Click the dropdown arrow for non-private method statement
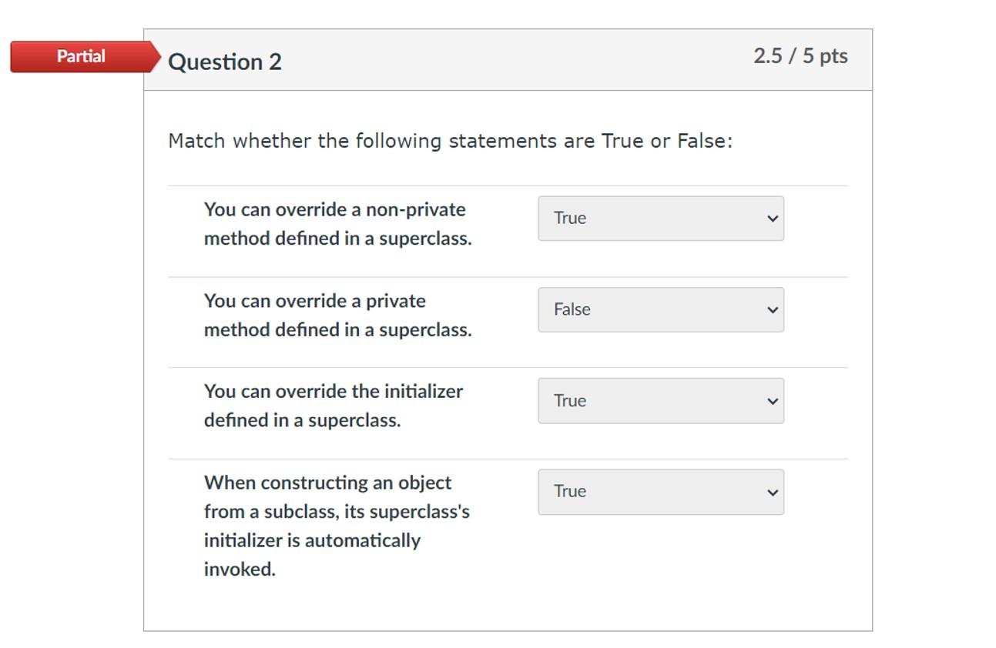The width and height of the screenshot is (996, 648). click(x=773, y=219)
